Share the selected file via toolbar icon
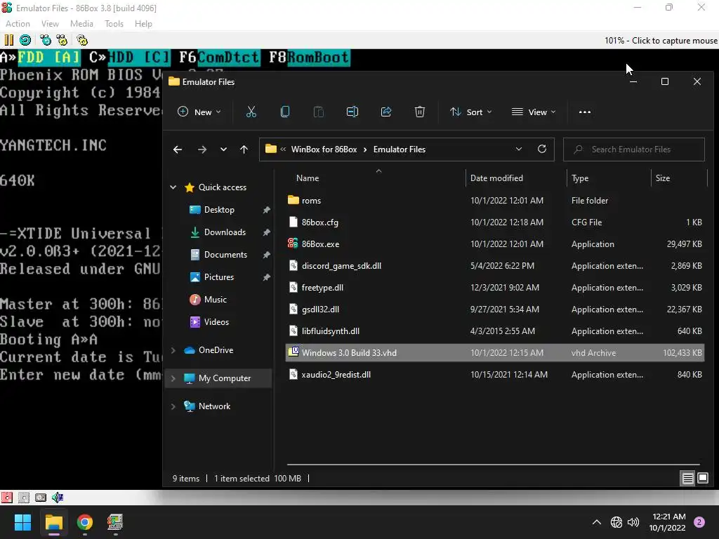The image size is (719, 539). coord(386,112)
